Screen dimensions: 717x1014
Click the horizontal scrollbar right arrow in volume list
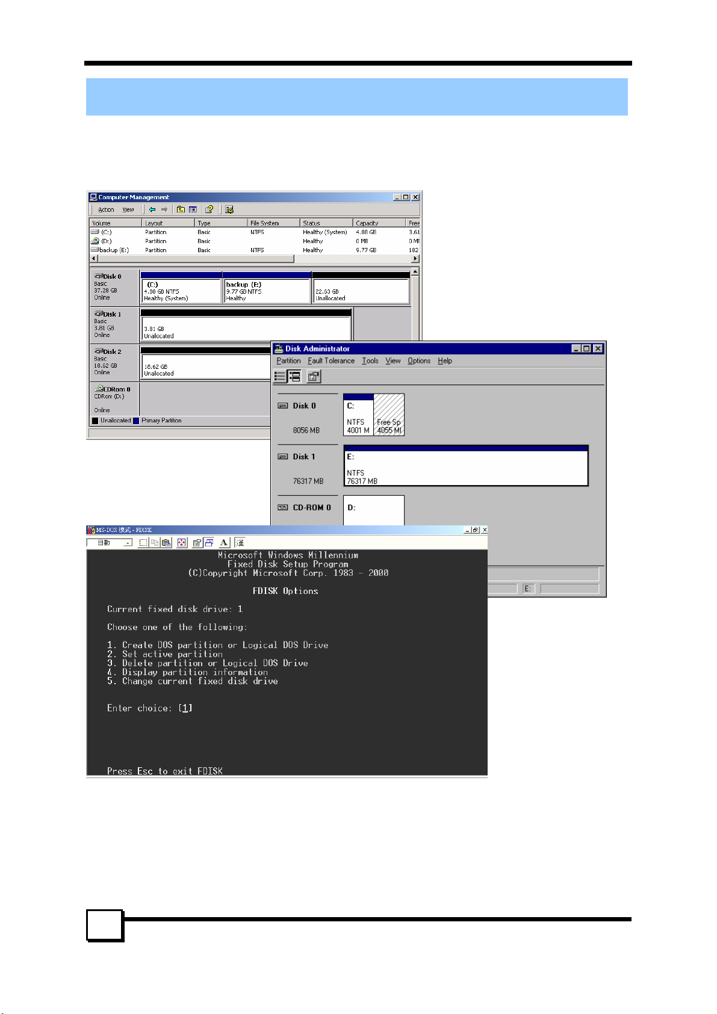coord(415,259)
